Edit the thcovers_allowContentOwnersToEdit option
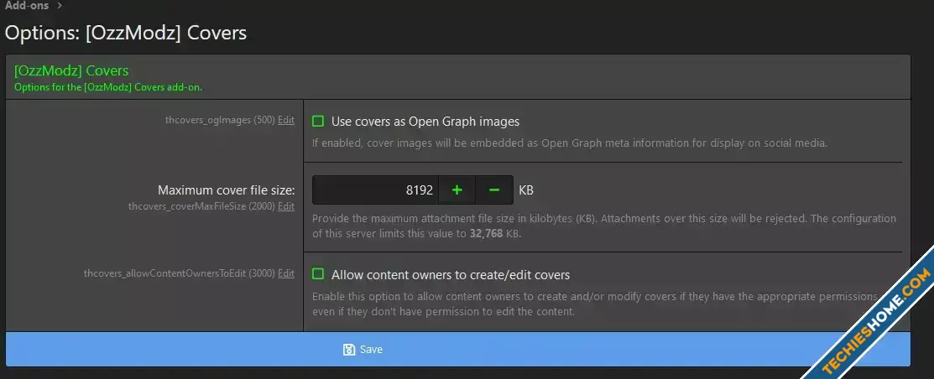Screen dimensions: 934x379 tap(286, 273)
